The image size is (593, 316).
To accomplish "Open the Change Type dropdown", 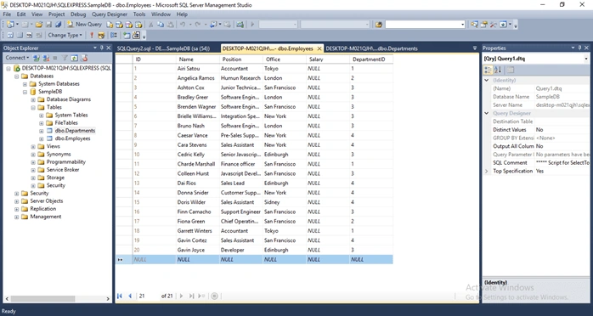I will click(x=65, y=35).
